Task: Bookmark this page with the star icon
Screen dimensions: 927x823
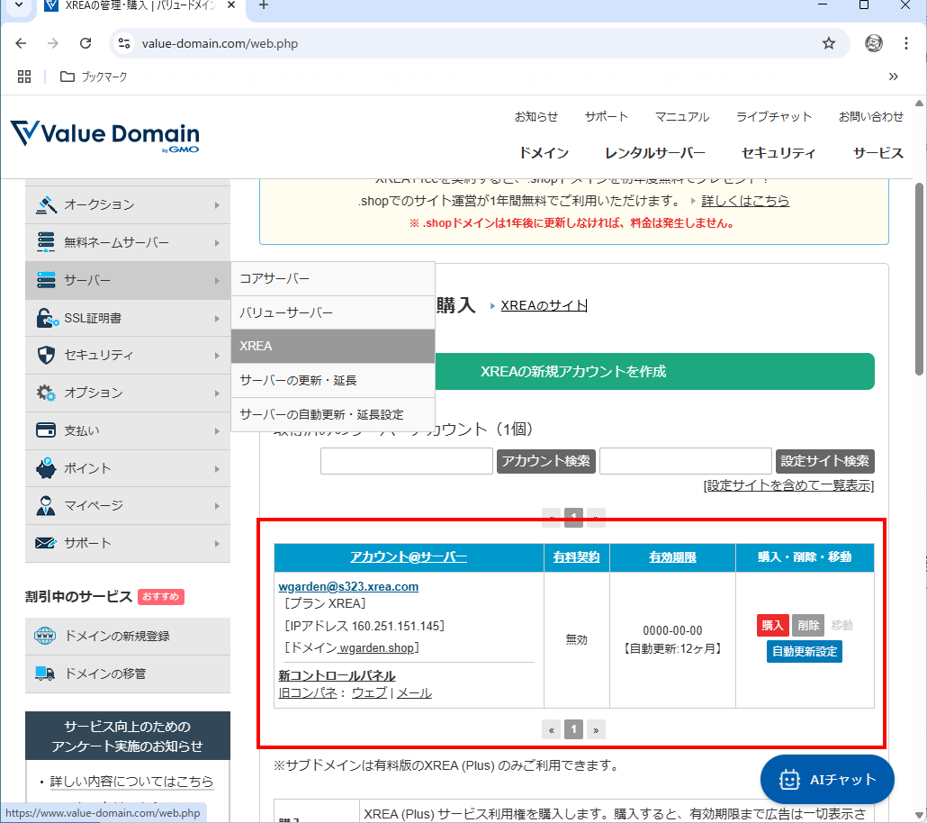Action: point(828,43)
